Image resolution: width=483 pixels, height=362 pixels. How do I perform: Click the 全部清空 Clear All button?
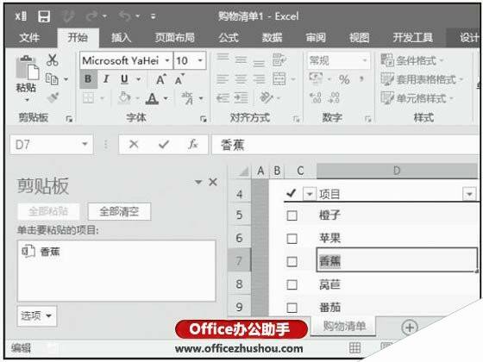[x=119, y=211]
